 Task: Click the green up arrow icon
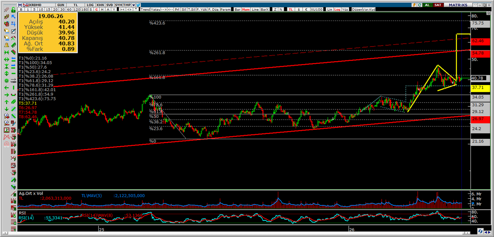[x=6, y=102]
